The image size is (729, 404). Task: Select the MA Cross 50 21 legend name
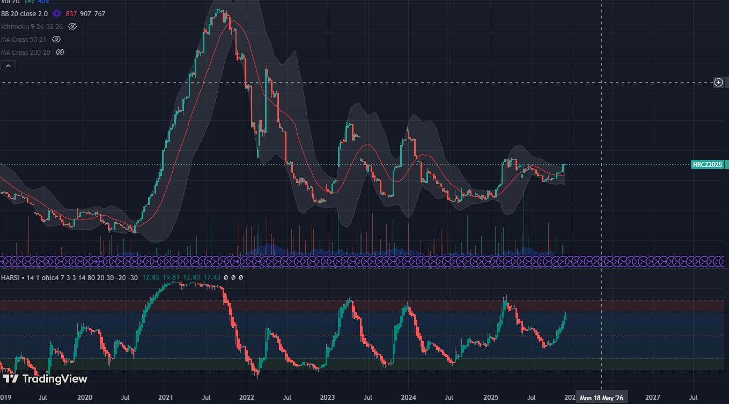click(23, 39)
